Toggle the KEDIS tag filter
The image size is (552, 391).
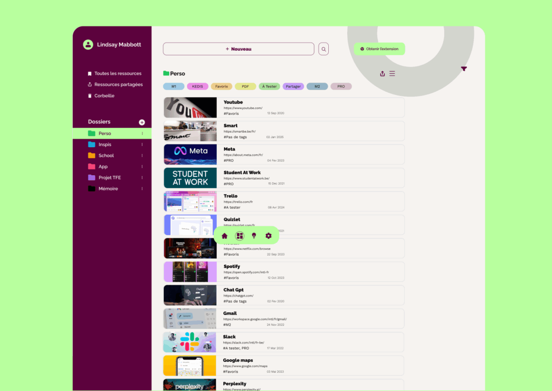coord(197,86)
